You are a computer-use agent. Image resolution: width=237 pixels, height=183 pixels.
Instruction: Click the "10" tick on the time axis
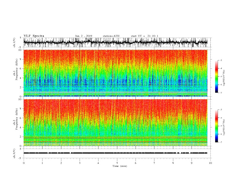pos(210,163)
